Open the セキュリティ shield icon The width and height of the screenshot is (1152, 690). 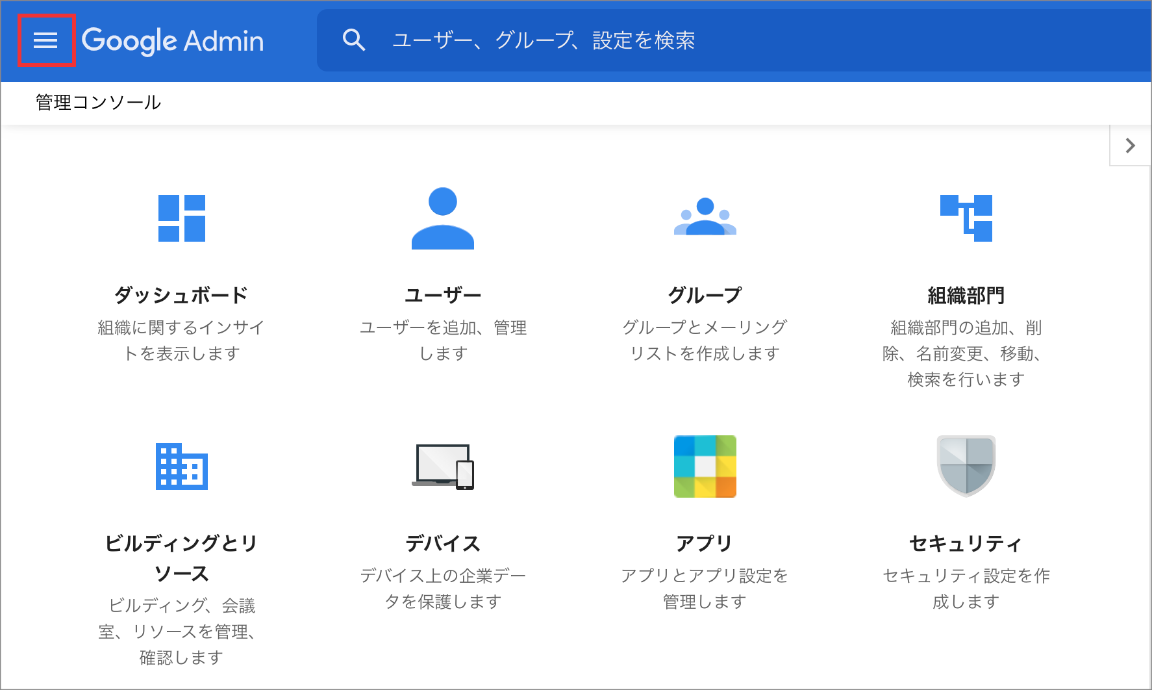(x=966, y=466)
